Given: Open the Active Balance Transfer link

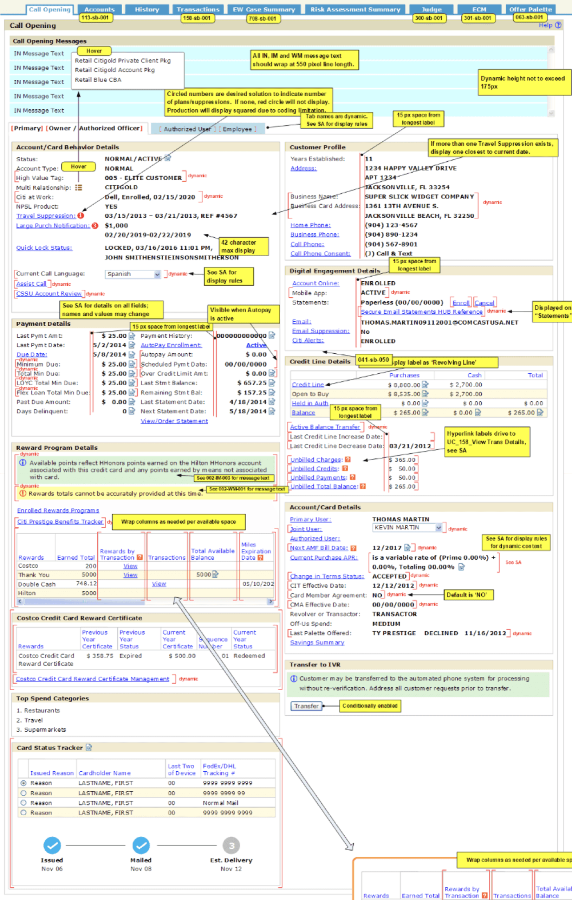Looking at the screenshot, I should point(325,427).
